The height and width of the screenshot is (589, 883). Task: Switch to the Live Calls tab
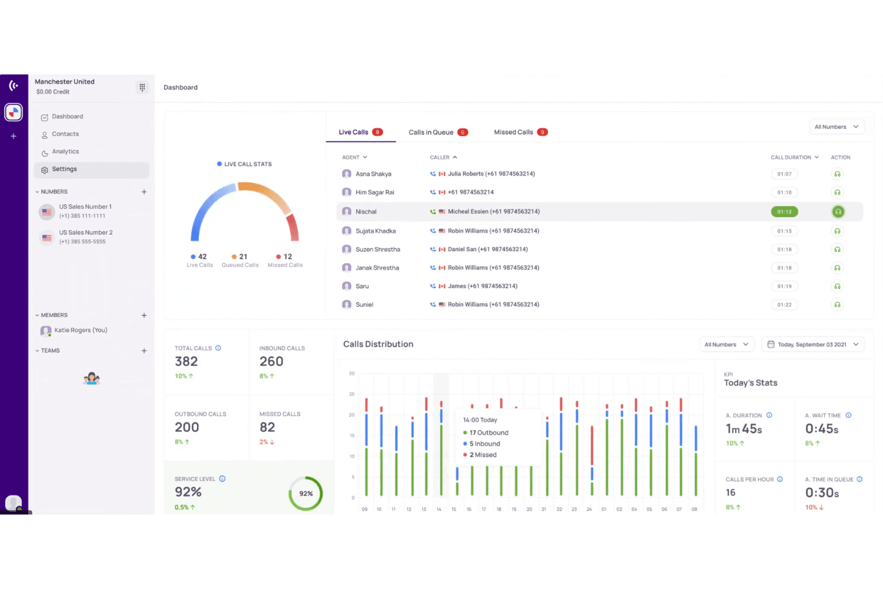pos(360,132)
